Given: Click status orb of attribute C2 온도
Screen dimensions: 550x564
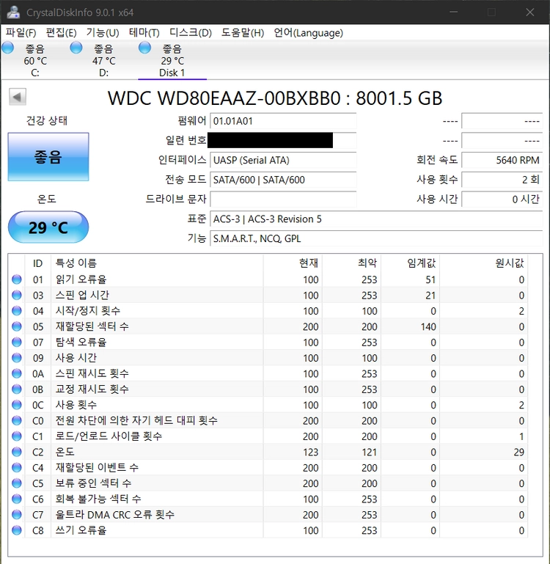Looking at the screenshot, I should pyautogui.click(x=17, y=452).
